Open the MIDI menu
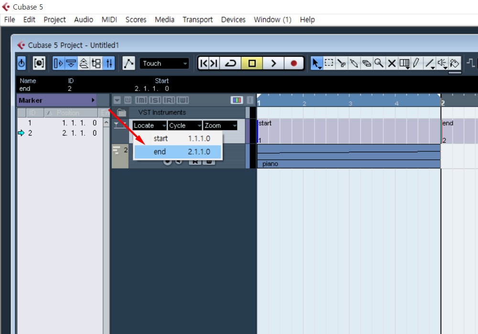Image resolution: width=478 pixels, height=334 pixels. point(109,20)
